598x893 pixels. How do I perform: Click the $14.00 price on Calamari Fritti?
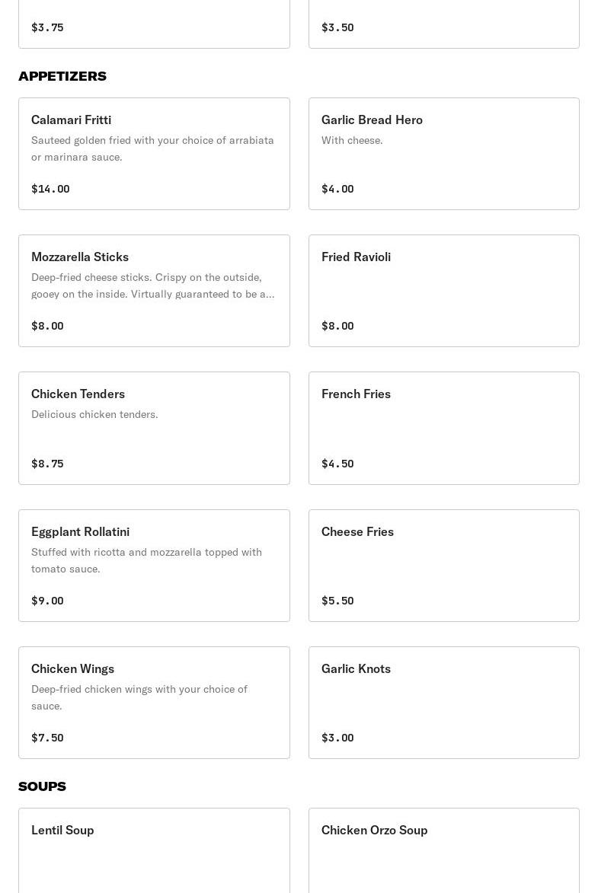coord(50,189)
